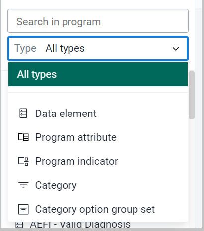This screenshot has height=231, width=204.
Task: Click the divider below All types
Action: (x=98, y=92)
